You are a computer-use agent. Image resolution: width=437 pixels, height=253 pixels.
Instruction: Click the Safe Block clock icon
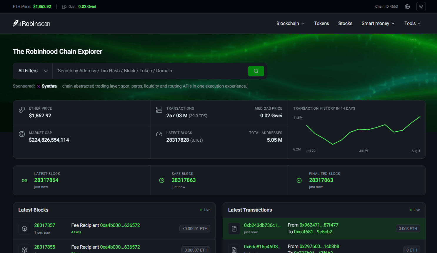[162, 180]
